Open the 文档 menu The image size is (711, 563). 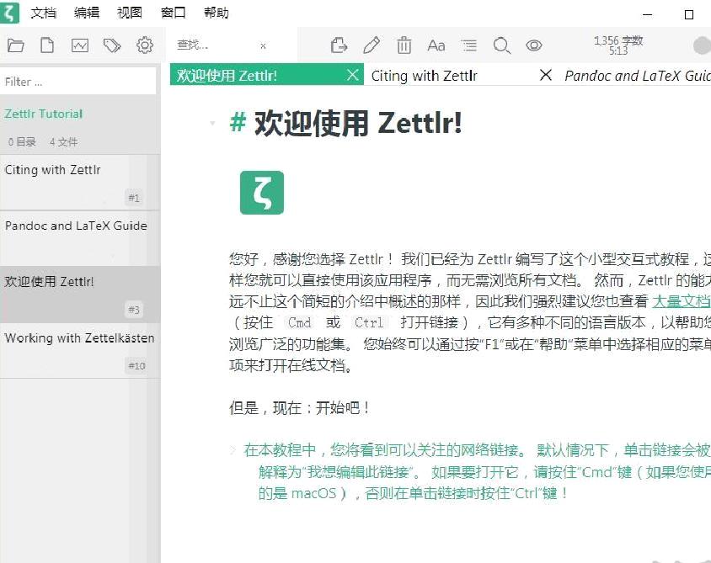[44, 13]
